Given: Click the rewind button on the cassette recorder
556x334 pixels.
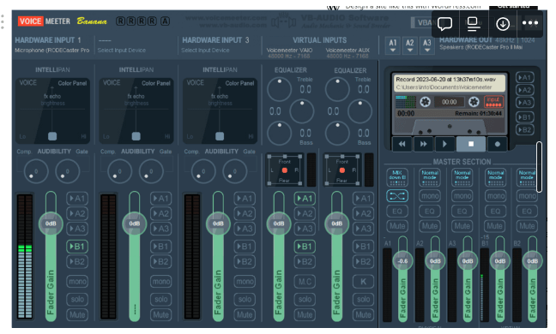Looking at the screenshot, I should [402, 144].
